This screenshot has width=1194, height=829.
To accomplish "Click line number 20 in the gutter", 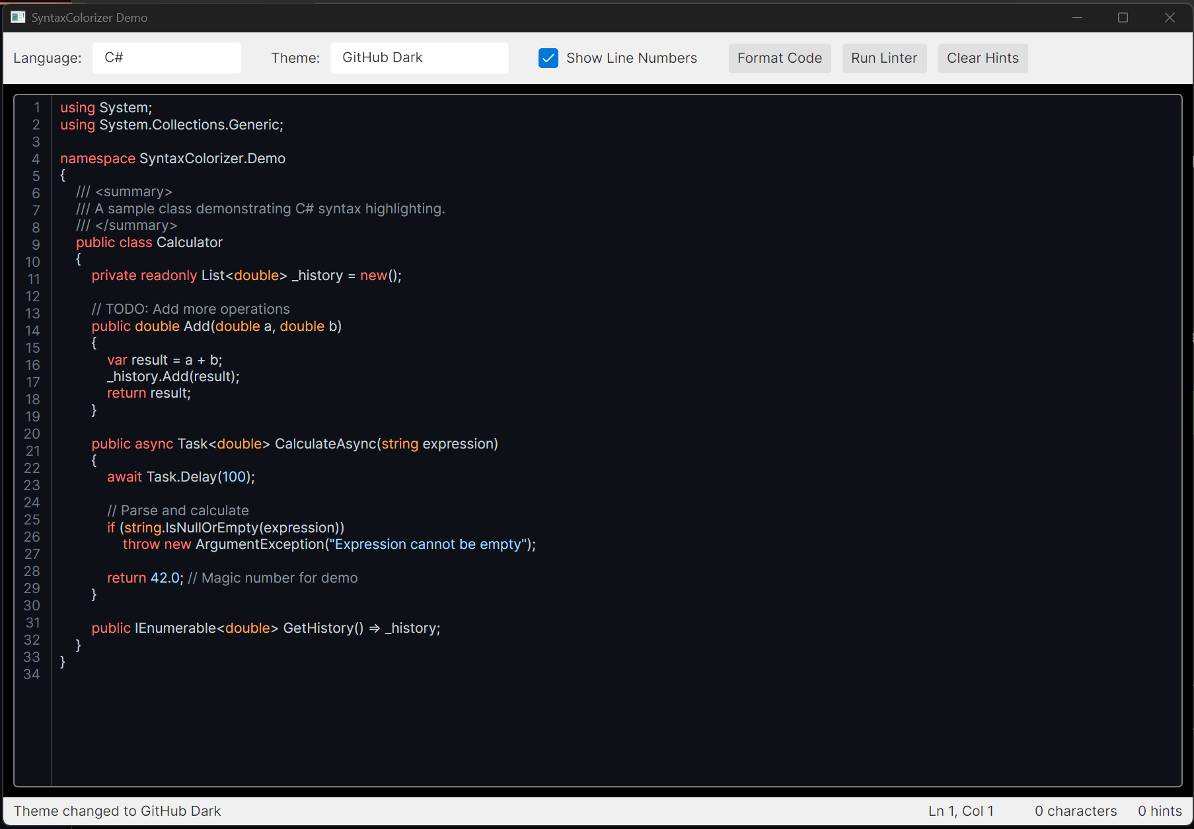I will [x=32, y=434].
